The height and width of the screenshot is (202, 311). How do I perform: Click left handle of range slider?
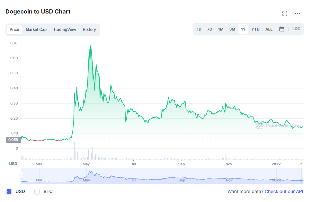pos(22,176)
